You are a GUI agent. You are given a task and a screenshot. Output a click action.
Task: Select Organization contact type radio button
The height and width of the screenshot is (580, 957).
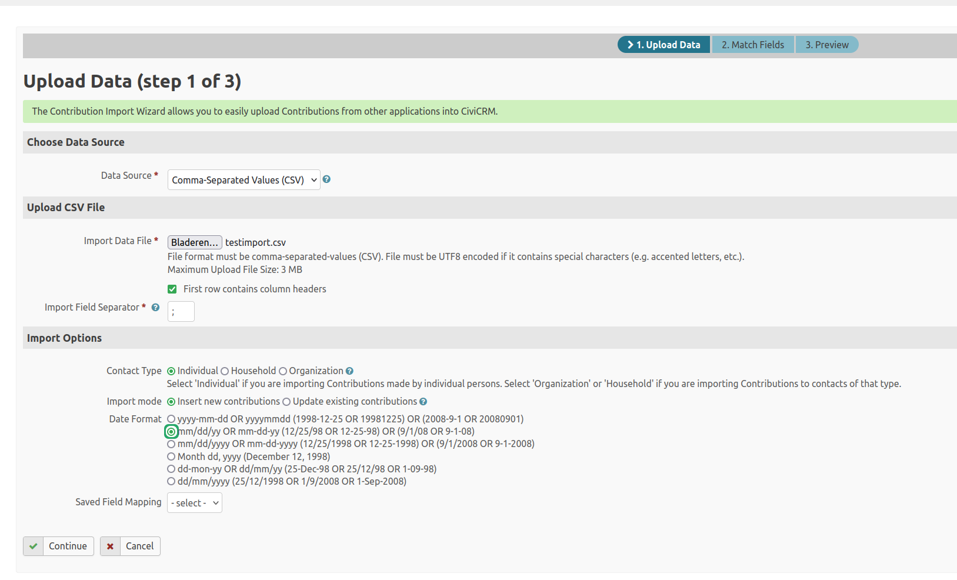pos(283,371)
